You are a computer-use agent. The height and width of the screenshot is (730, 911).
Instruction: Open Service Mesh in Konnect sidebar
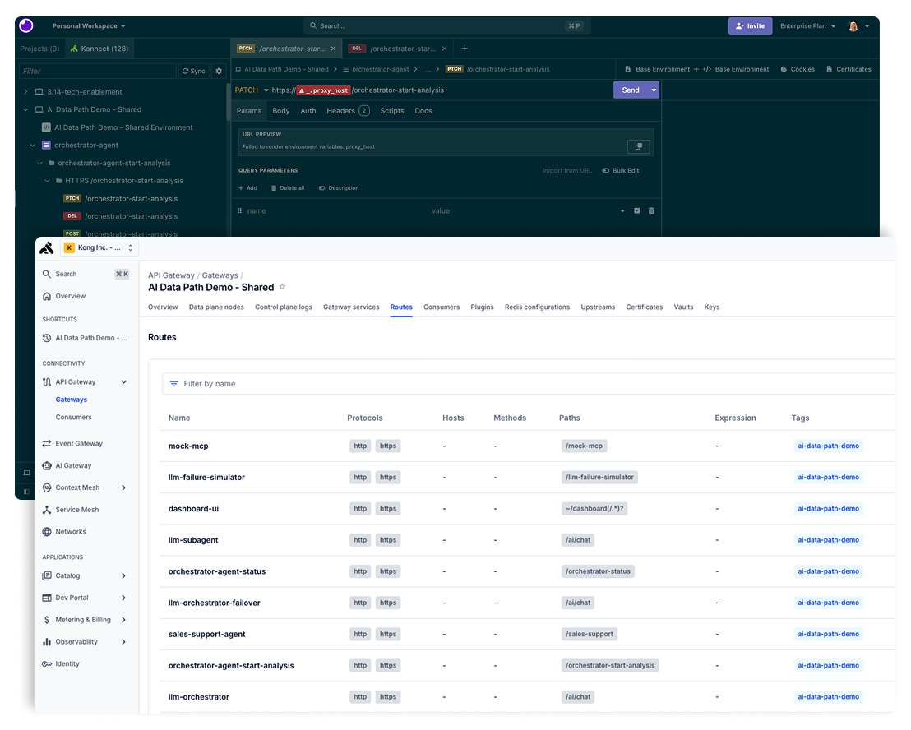pos(71,510)
